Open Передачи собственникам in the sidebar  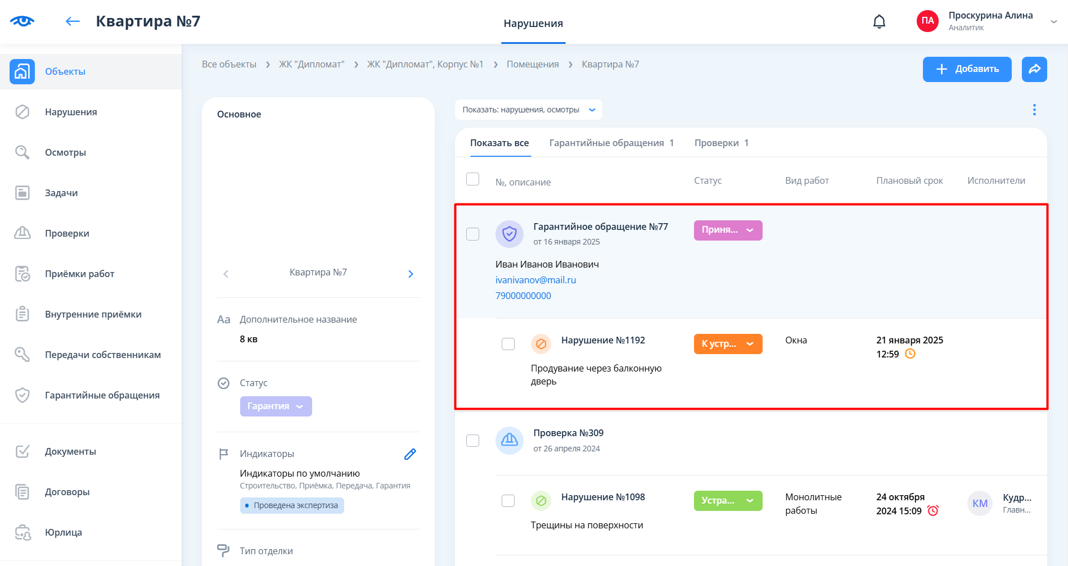[x=102, y=355]
